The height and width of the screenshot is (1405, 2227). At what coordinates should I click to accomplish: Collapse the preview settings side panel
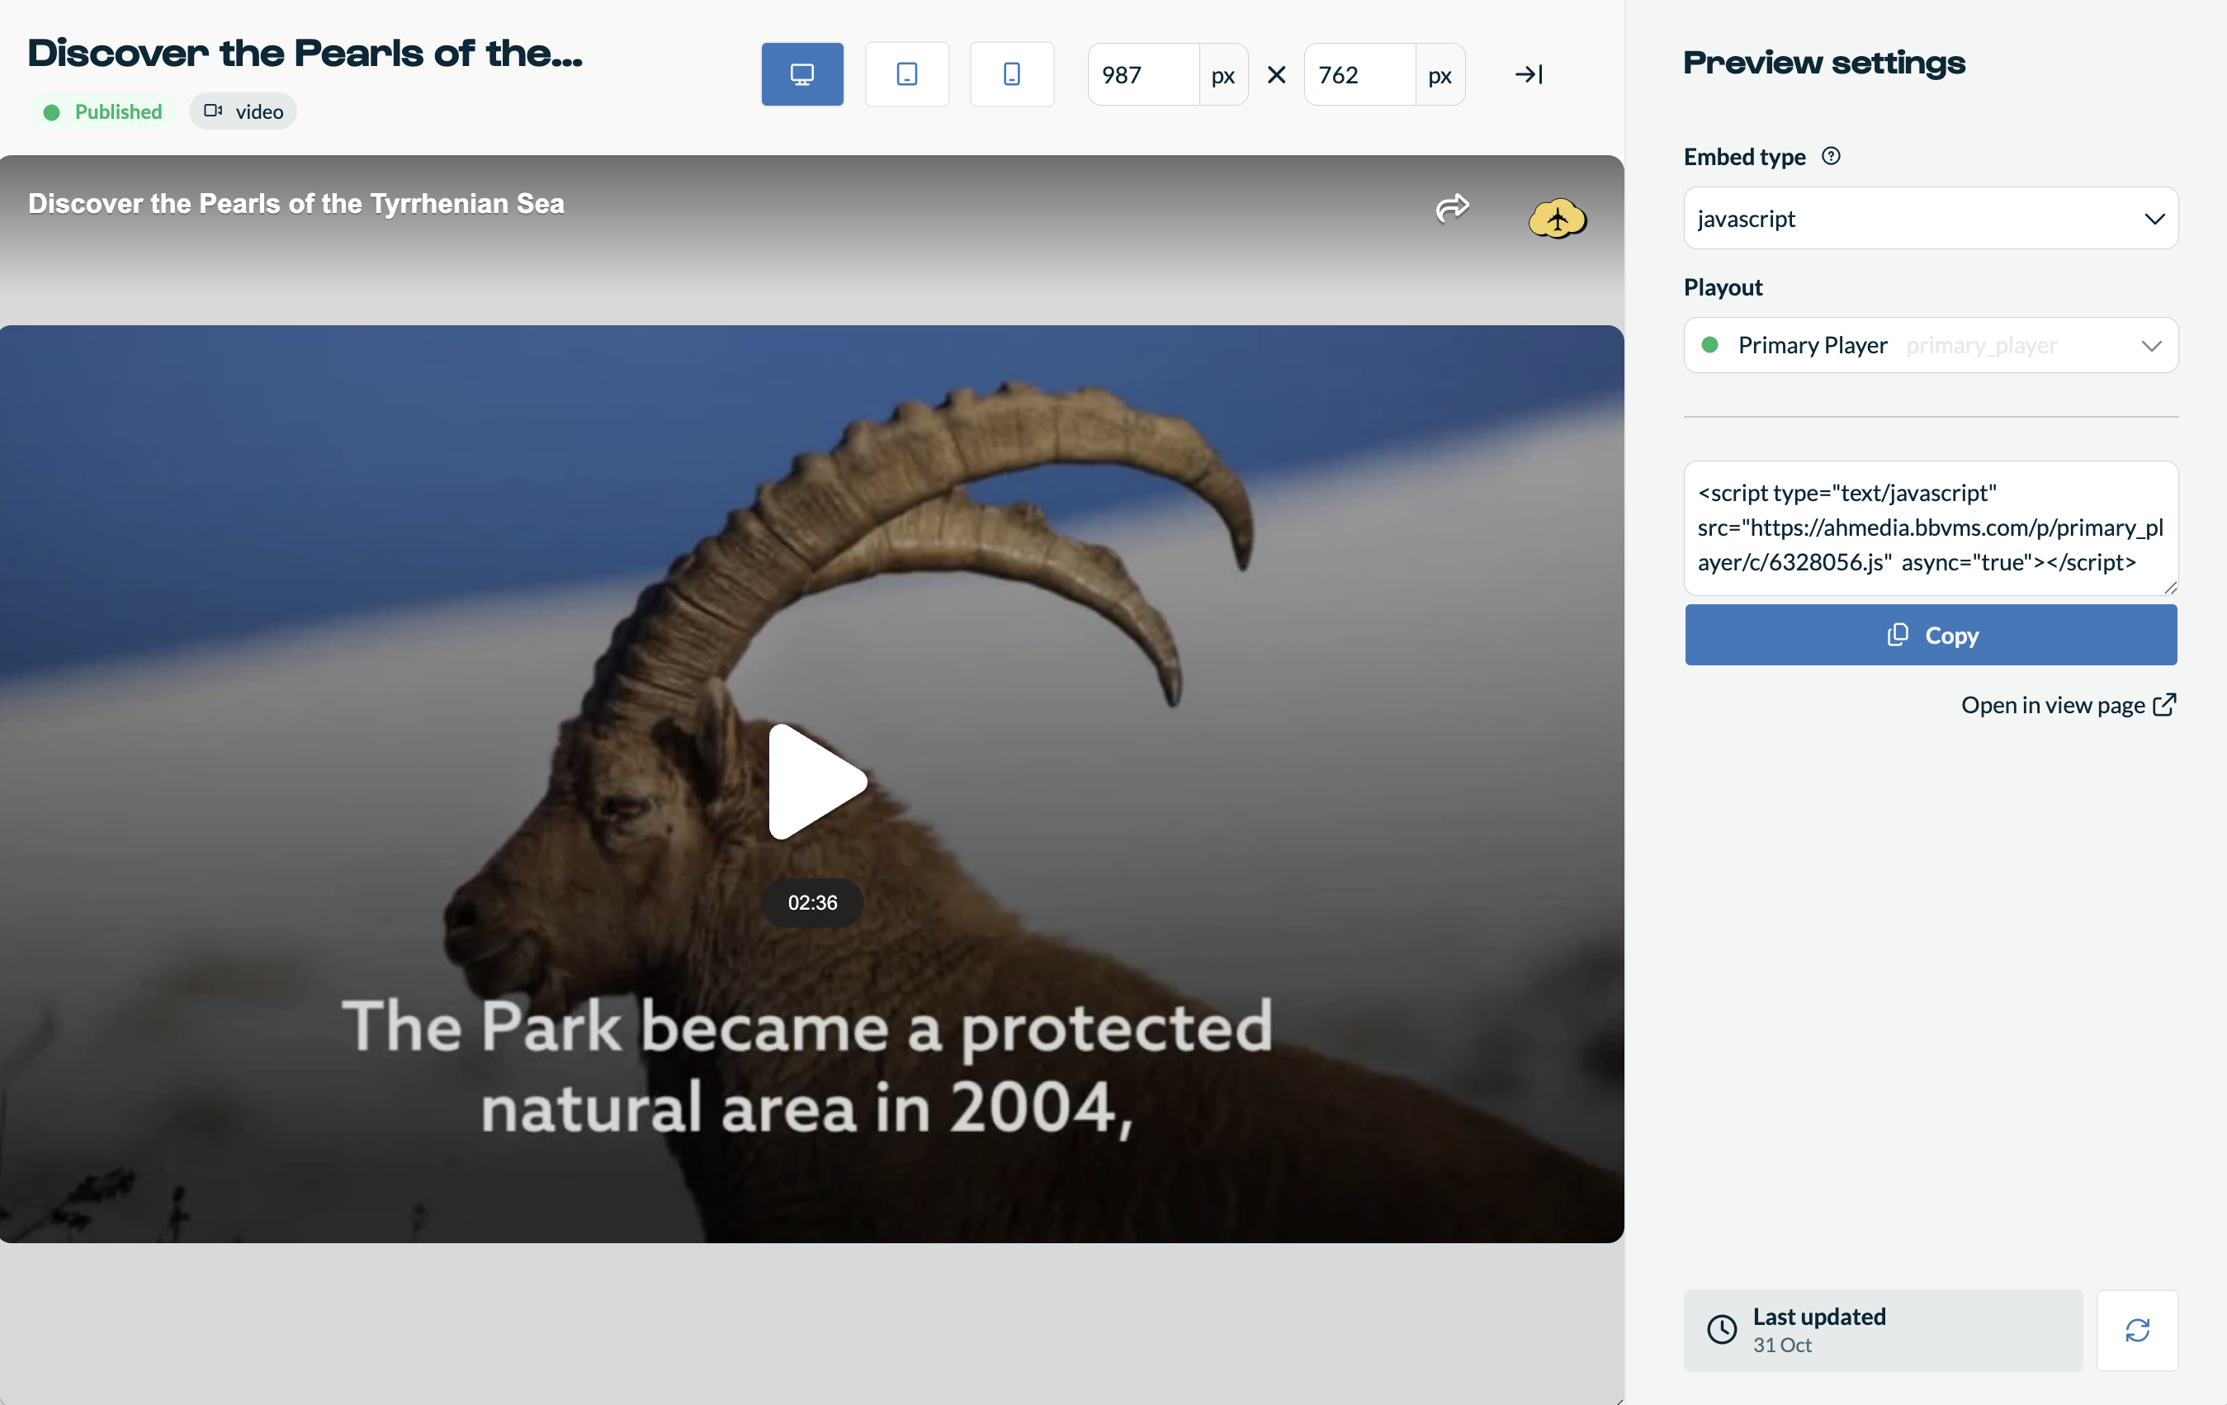(x=1528, y=74)
